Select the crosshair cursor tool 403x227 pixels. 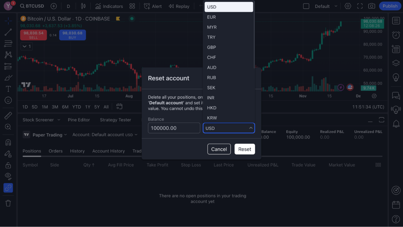(8, 20)
